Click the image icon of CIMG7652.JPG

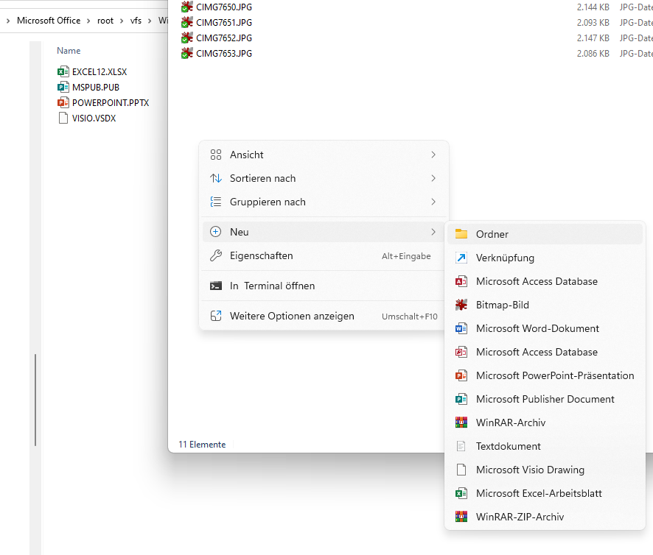point(187,38)
